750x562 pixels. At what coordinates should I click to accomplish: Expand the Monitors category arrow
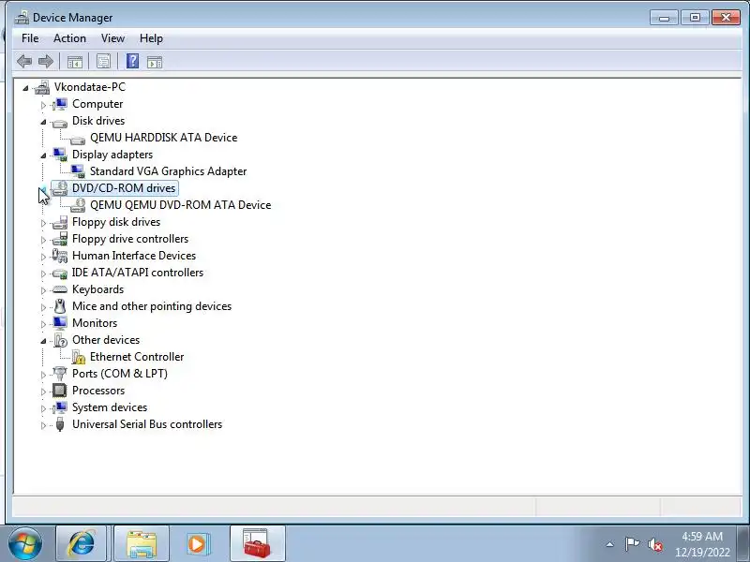(43, 324)
